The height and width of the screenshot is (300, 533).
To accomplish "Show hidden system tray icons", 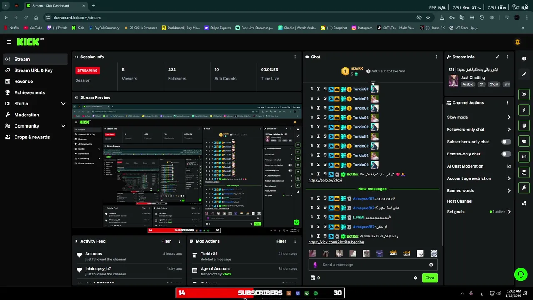I will (462, 293).
